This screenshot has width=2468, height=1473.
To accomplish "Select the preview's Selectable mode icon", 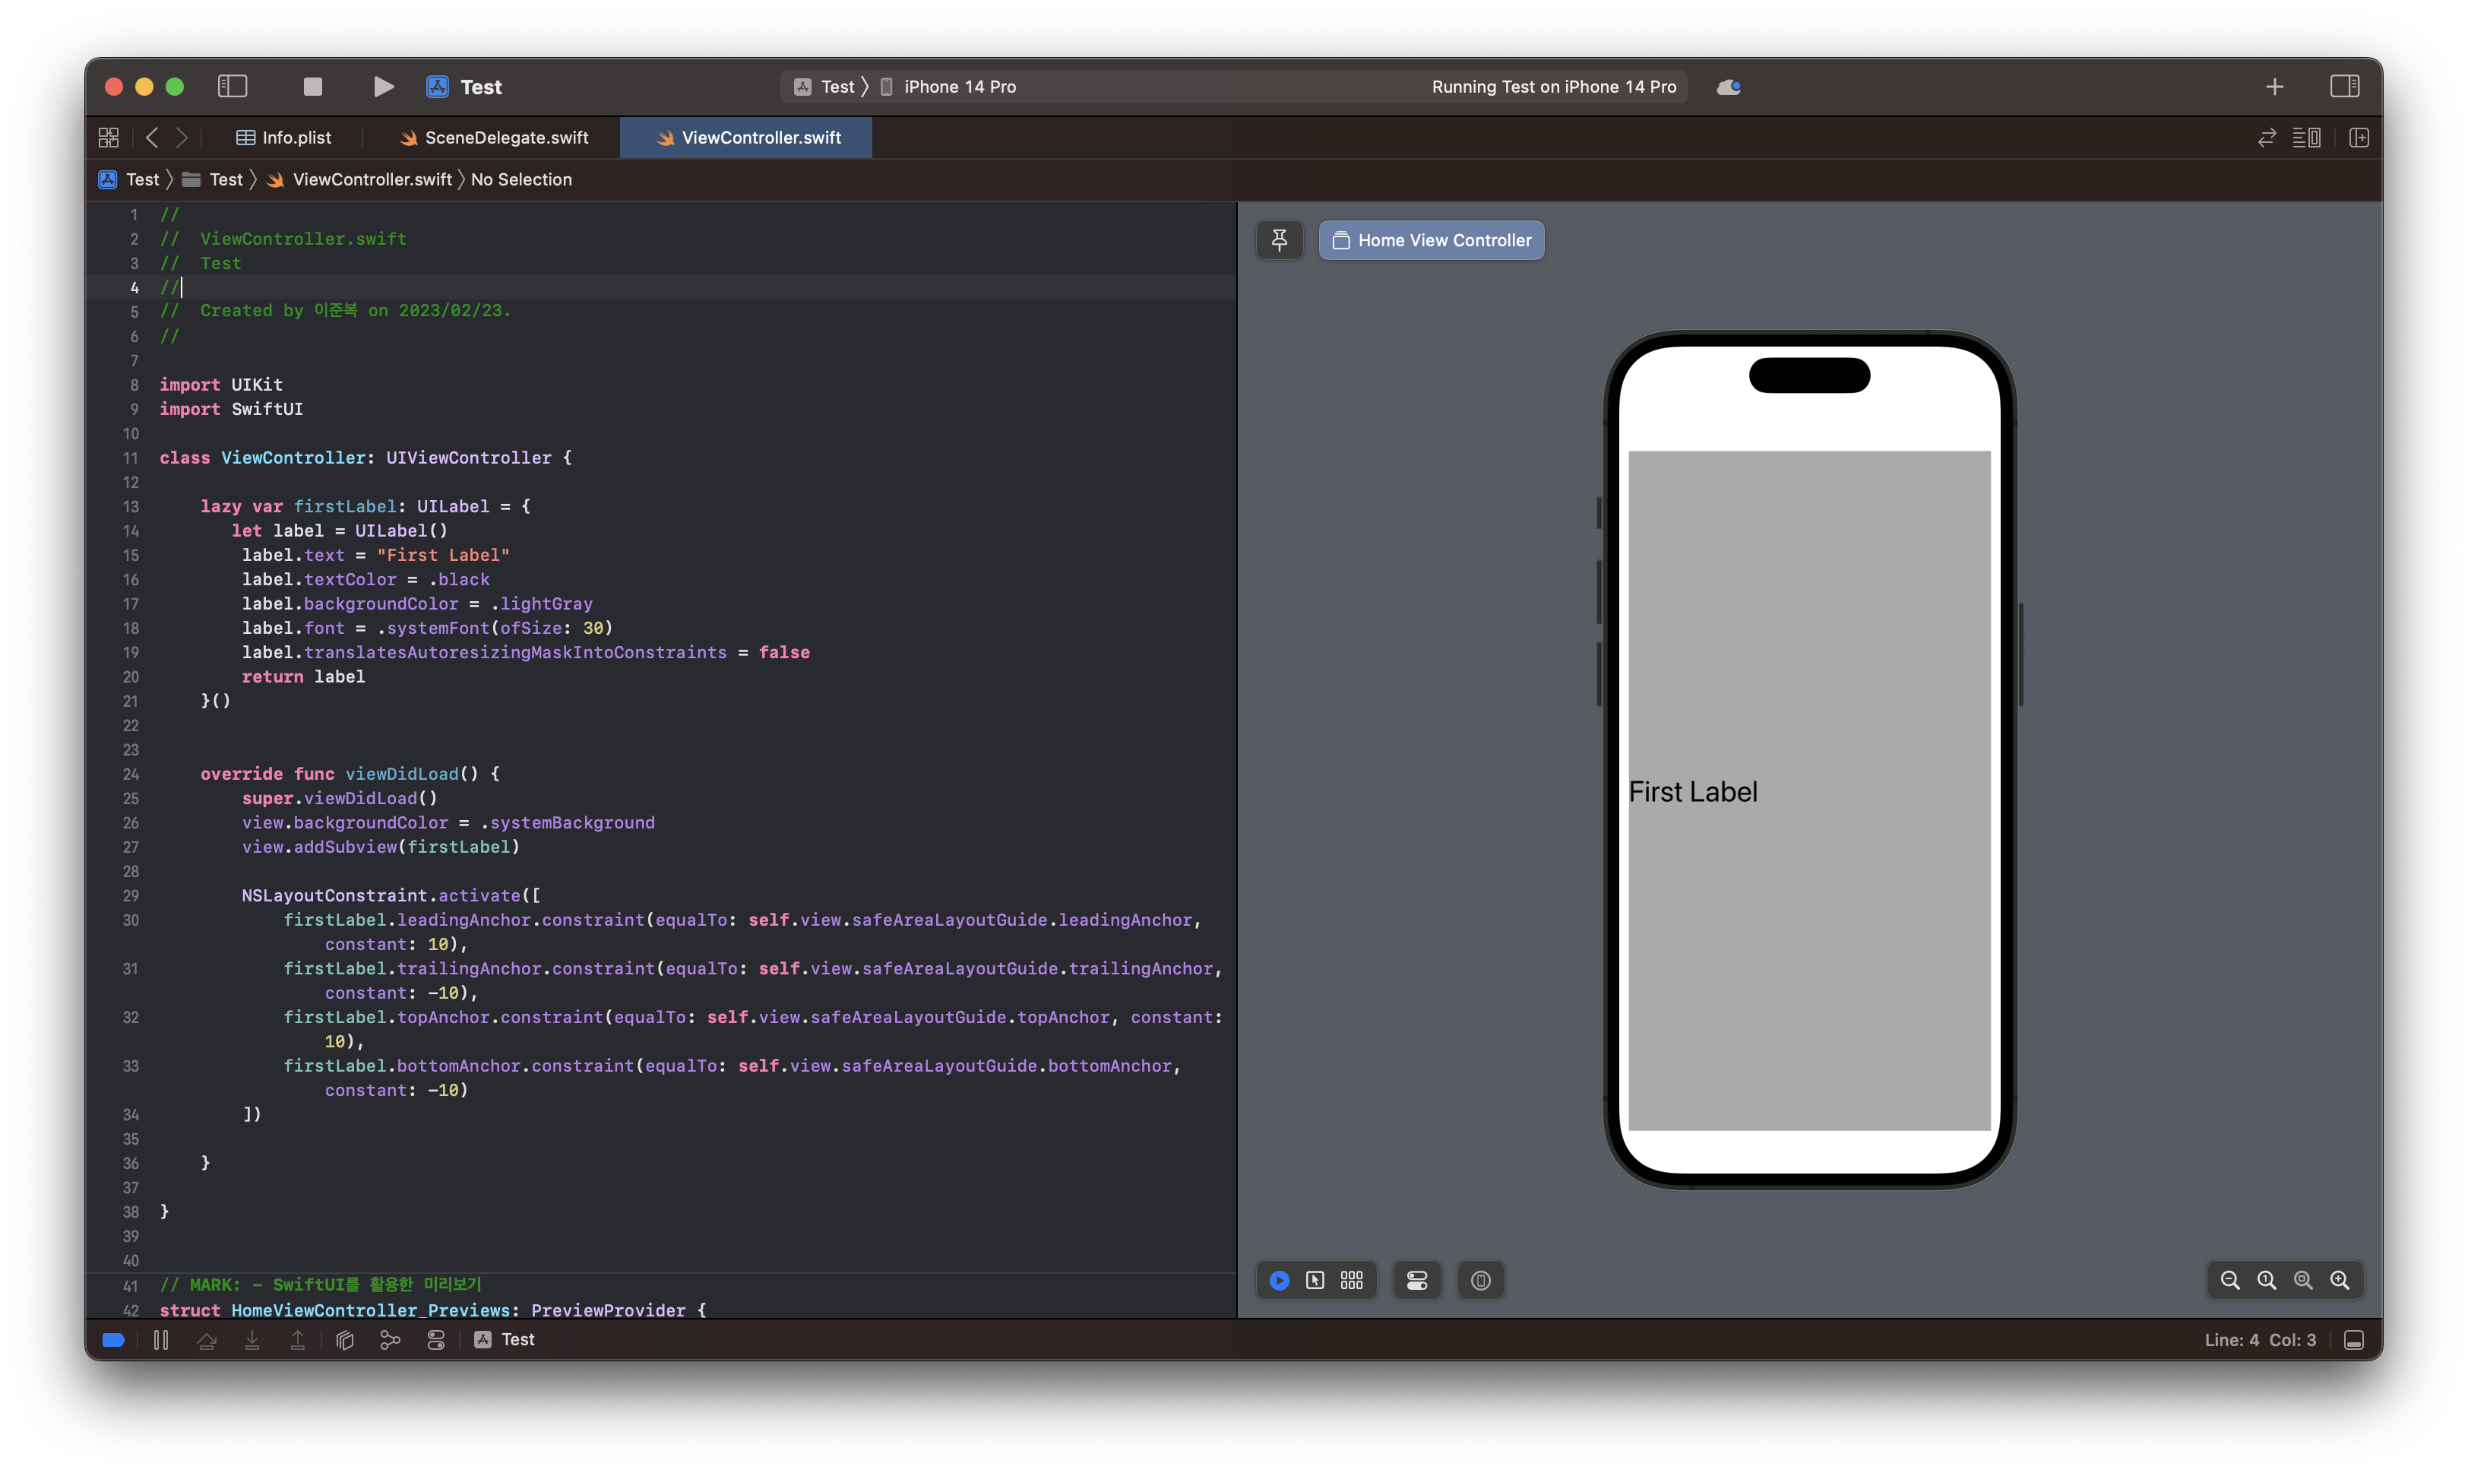I will coord(1315,1281).
